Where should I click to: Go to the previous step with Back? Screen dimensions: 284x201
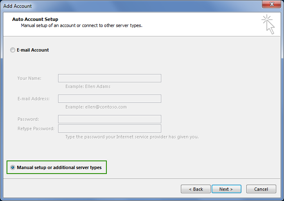coord(196,189)
